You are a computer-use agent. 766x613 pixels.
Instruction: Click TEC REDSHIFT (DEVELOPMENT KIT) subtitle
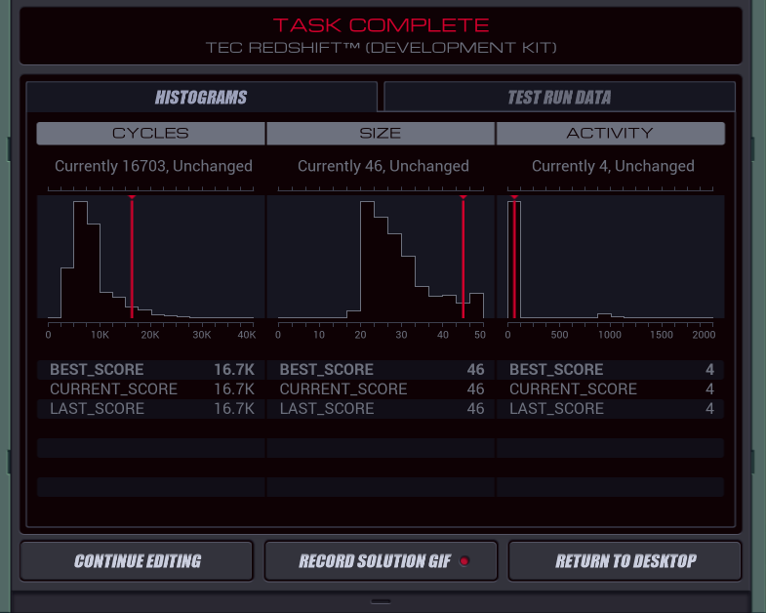pyautogui.click(x=381, y=48)
